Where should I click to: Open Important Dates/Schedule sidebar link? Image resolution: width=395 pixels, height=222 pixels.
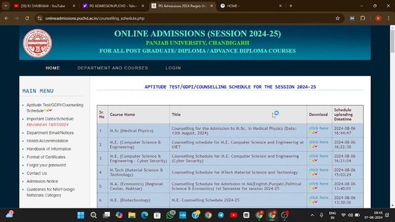pyautogui.click(x=50, y=119)
